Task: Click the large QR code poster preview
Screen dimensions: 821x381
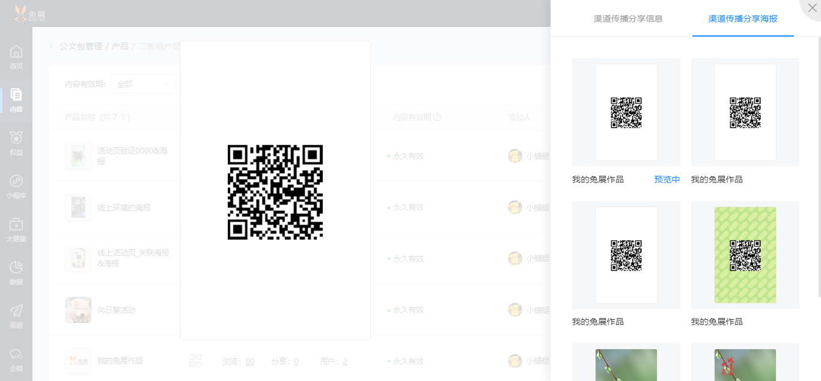Action: [275, 191]
